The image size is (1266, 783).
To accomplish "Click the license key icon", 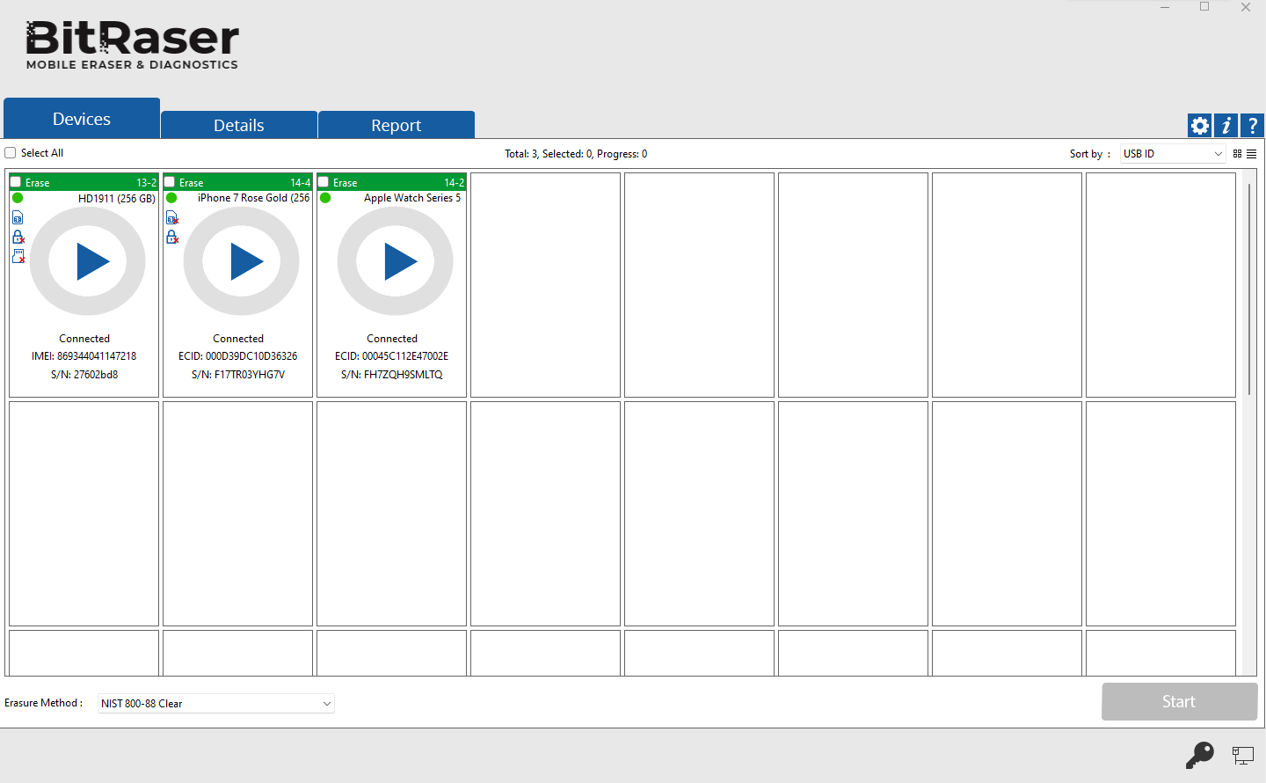I will tap(1200, 755).
